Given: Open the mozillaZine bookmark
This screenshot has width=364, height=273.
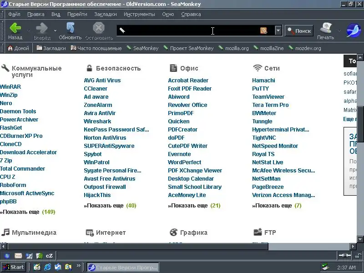Looking at the screenshot, I should [268, 48].
